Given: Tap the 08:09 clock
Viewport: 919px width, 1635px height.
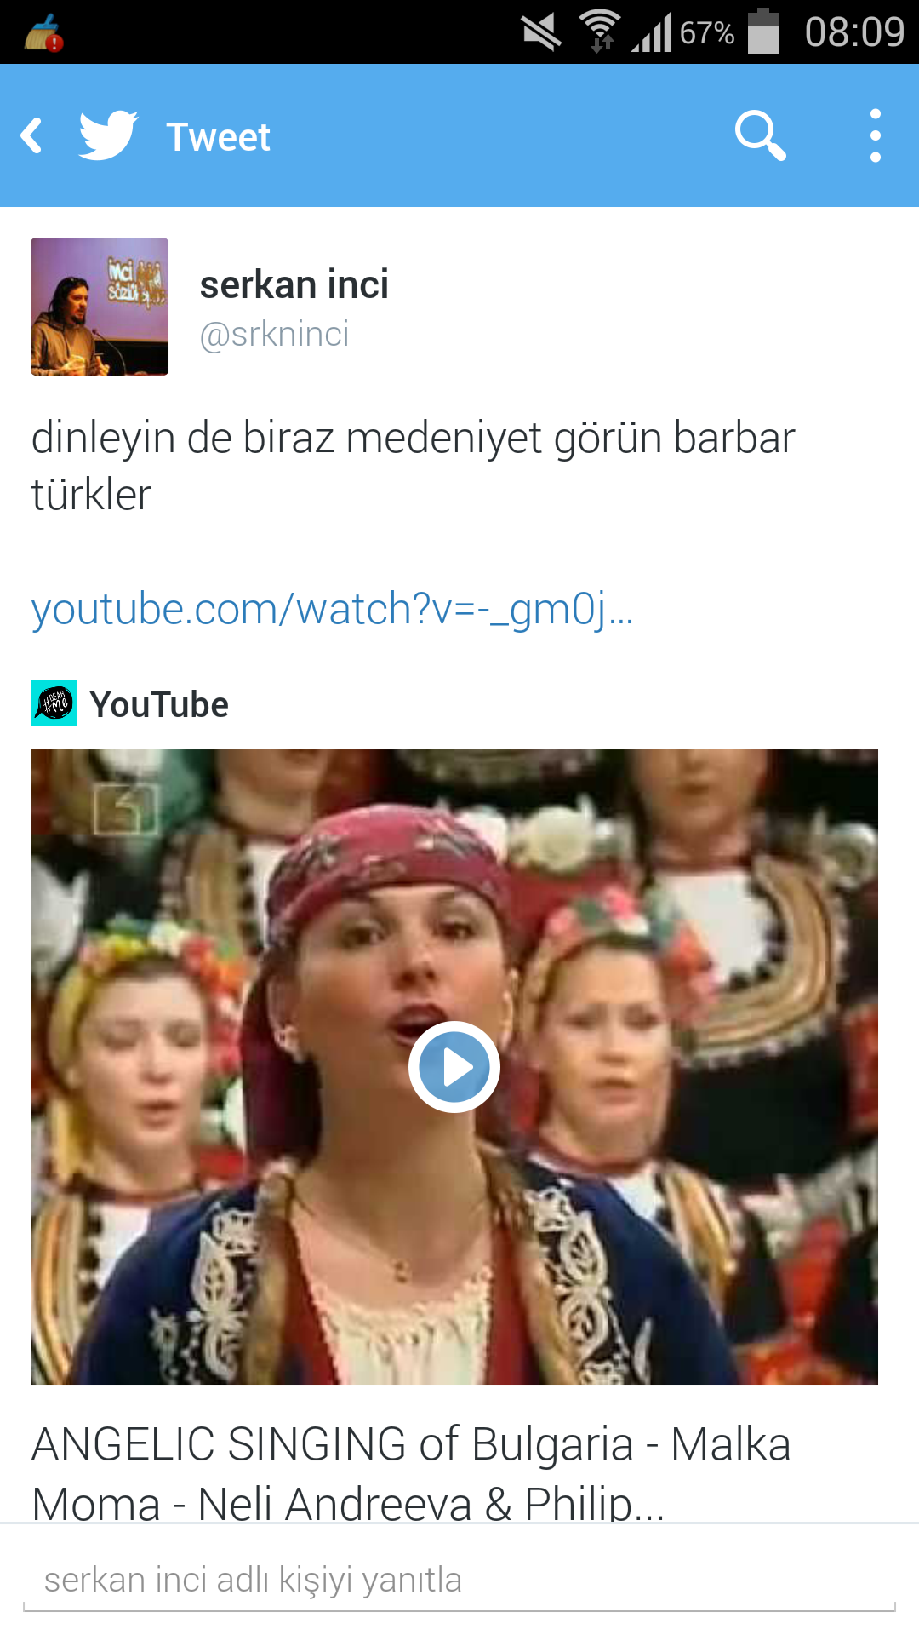Looking at the screenshot, I should (x=854, y=32).
